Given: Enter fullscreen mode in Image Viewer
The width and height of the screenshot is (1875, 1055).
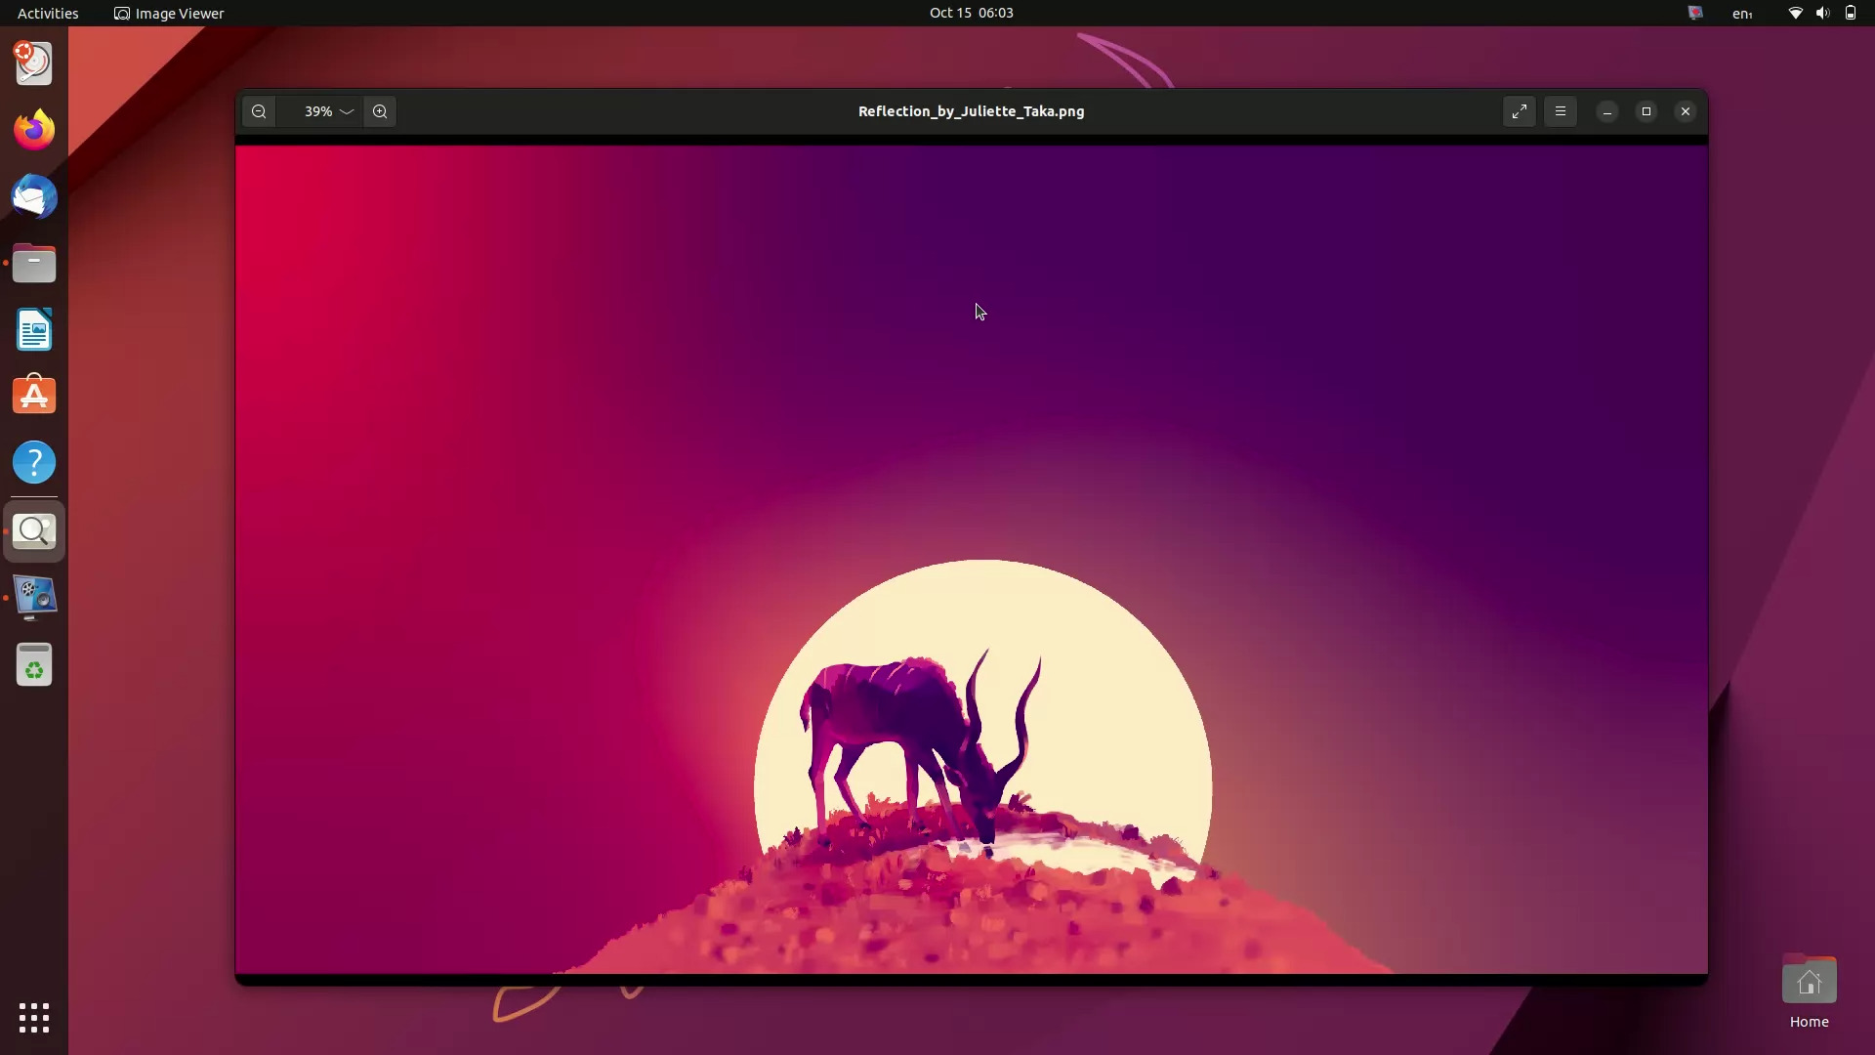Looking at the screenshot, I should point(1519,111).
